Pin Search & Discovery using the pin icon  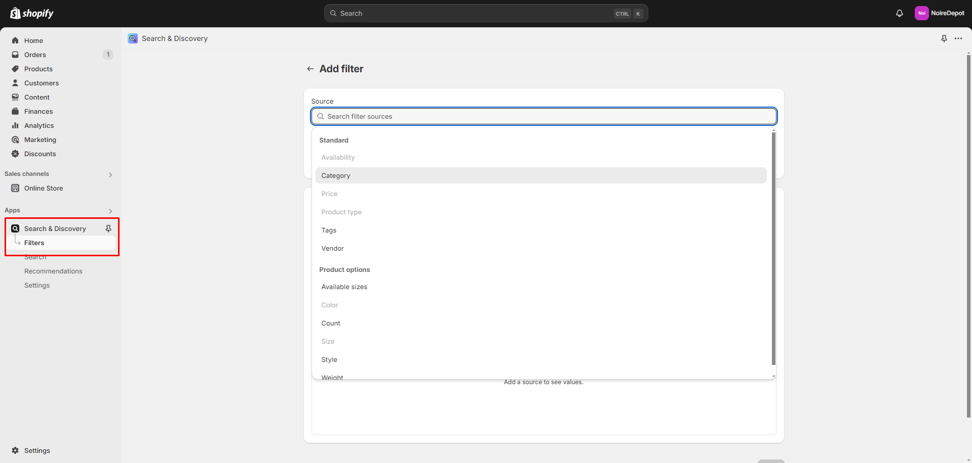tap(108, 228)
